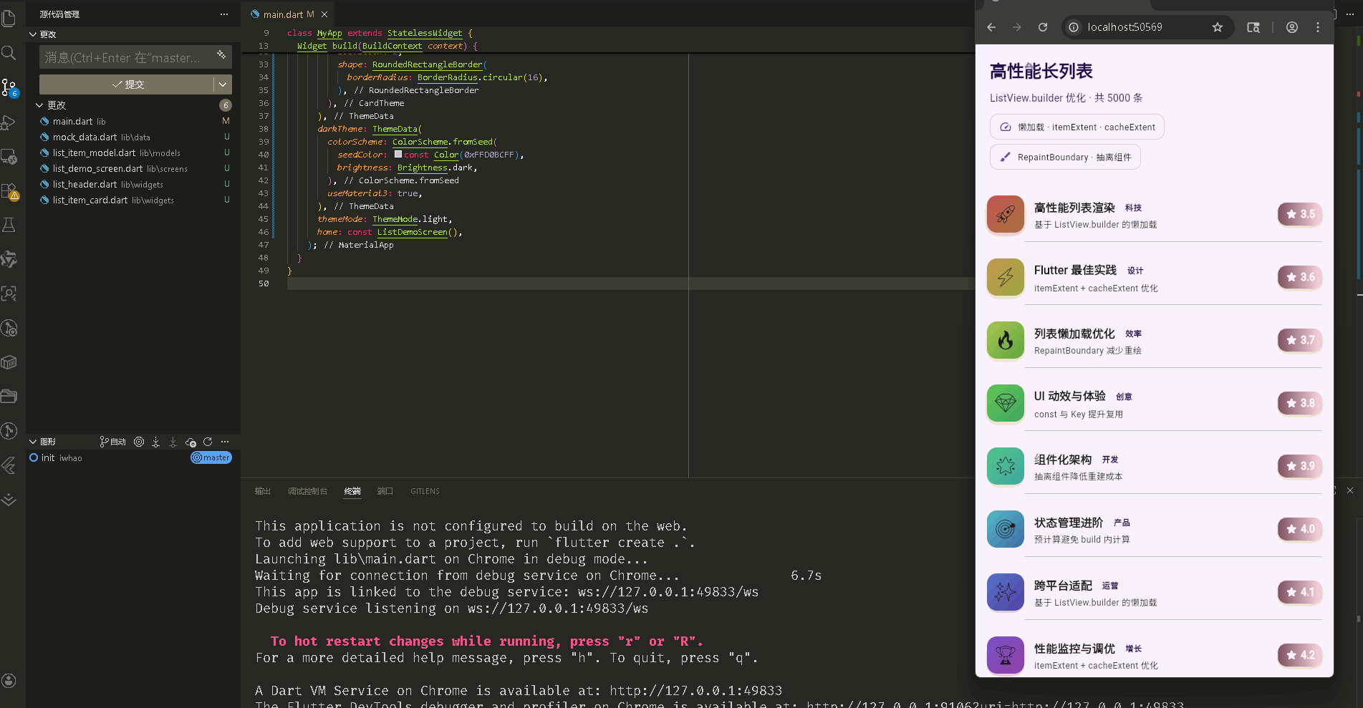Collapse the 更改 changes file group
1363x708 pixels.
[39, 105]
